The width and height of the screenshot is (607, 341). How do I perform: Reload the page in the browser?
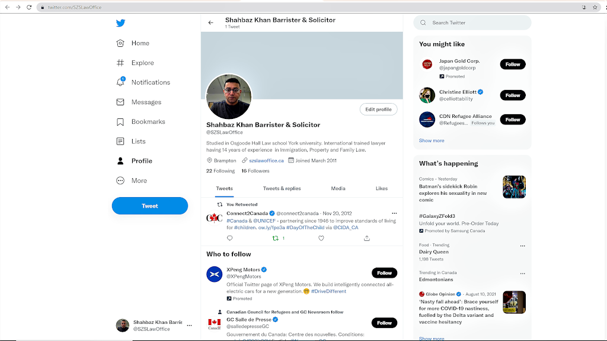pos(29,7)
